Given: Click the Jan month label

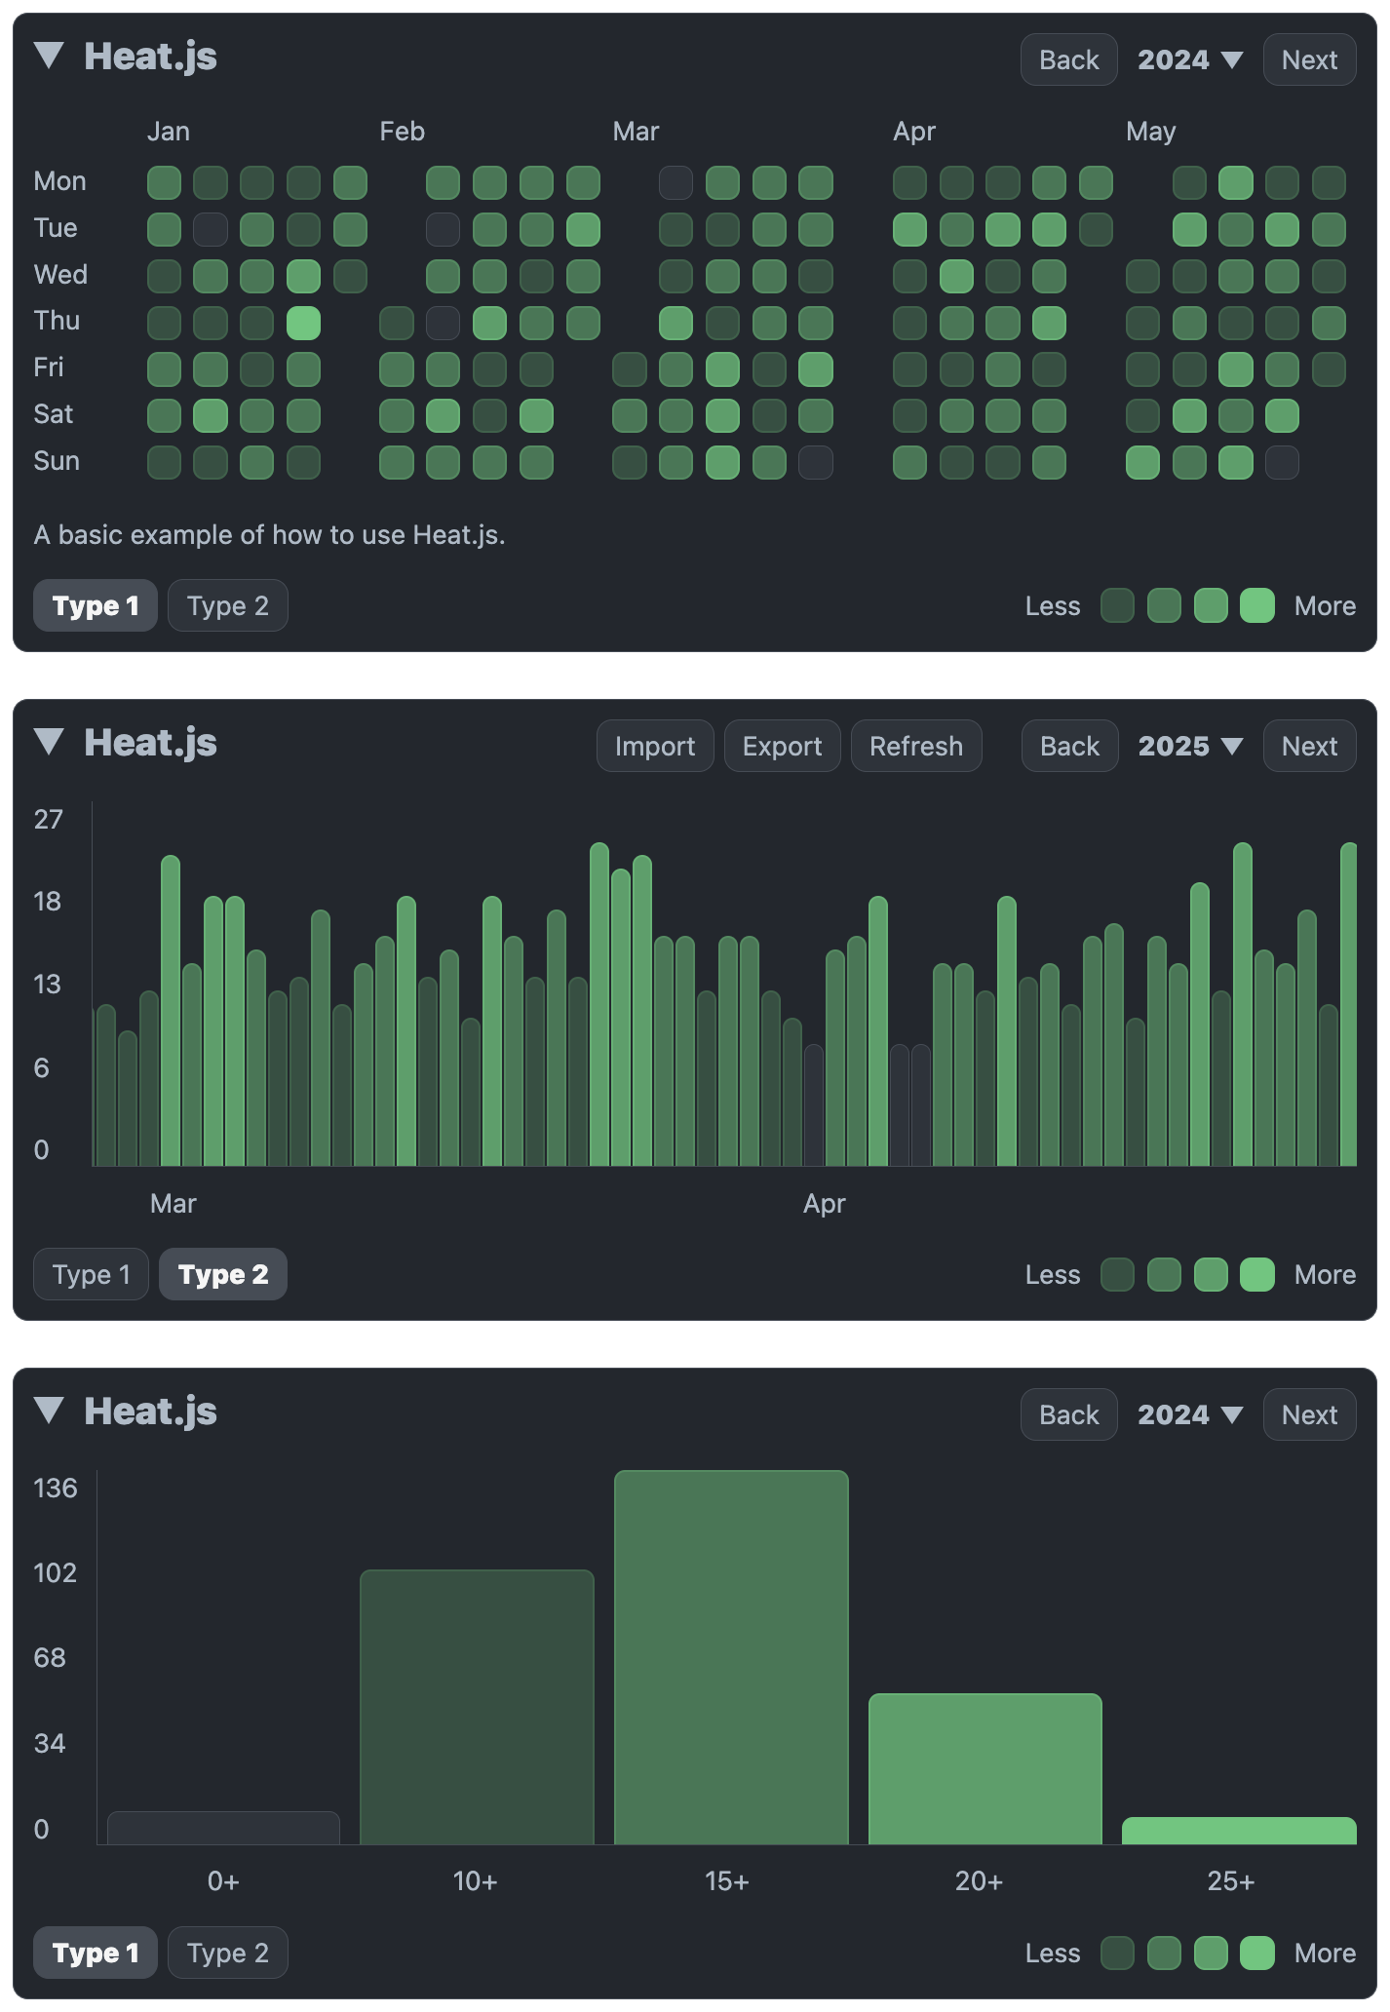Looking at the screenshot, I should click(x=168, y=132).
